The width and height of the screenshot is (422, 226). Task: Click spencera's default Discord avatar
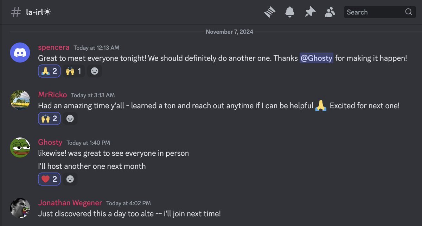tap(20, 52)
